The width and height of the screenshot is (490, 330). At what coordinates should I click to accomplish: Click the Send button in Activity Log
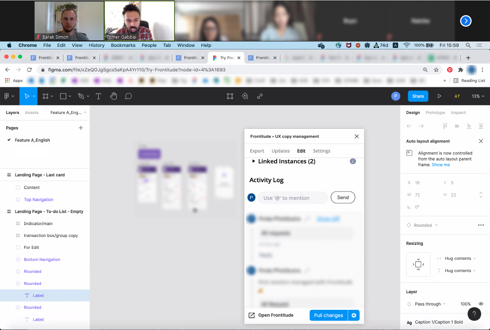point(343,197)
